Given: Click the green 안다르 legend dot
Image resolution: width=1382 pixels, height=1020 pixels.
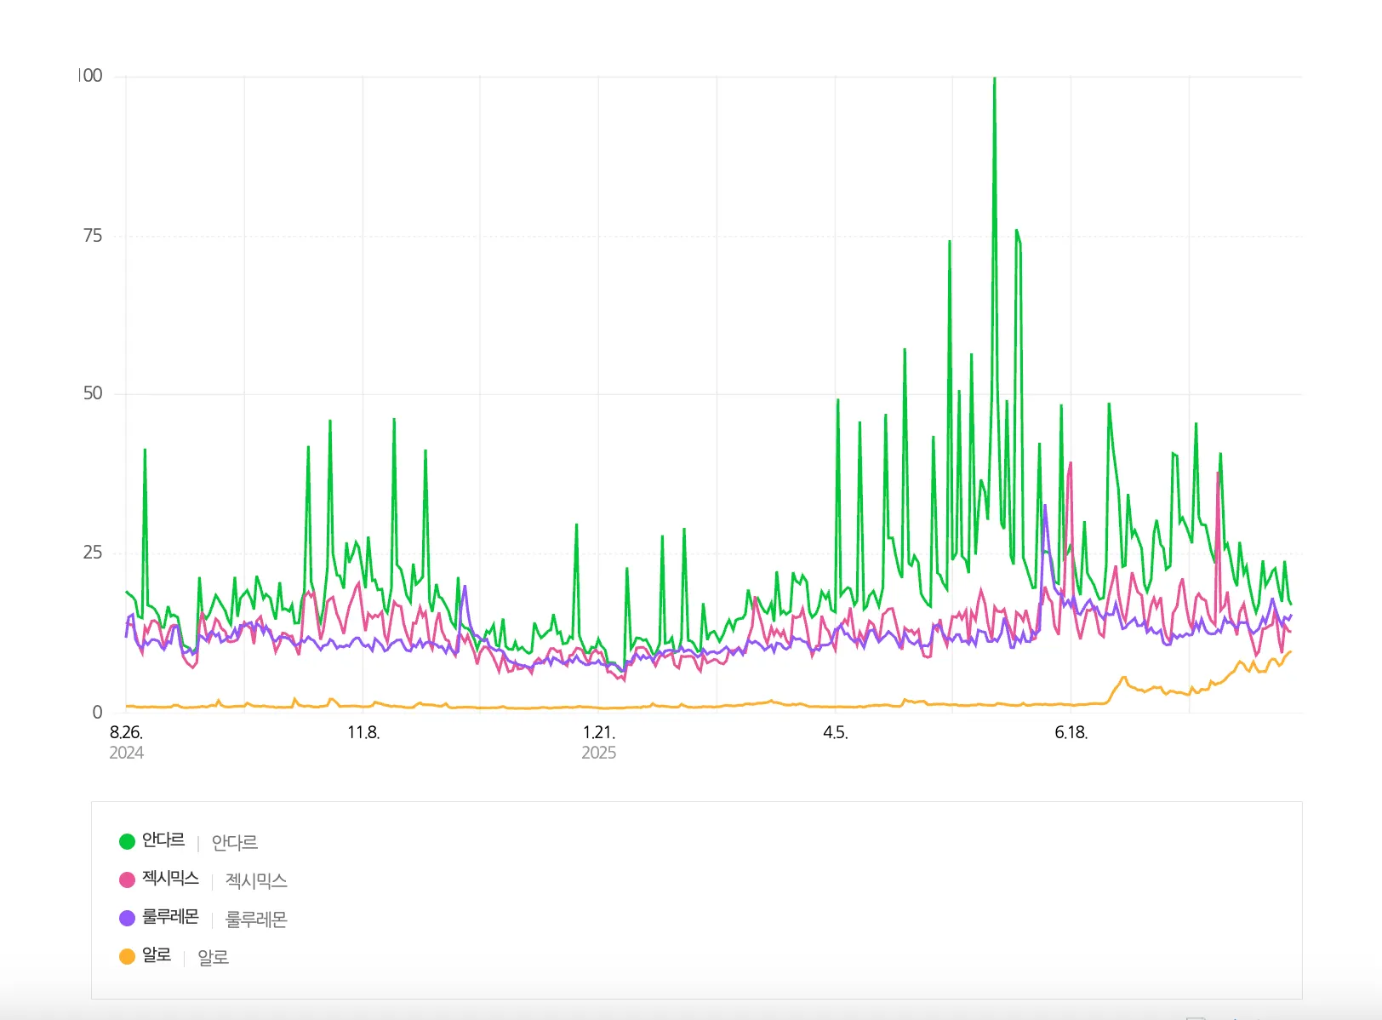Looking at the screenshot, I should (127, 841).
